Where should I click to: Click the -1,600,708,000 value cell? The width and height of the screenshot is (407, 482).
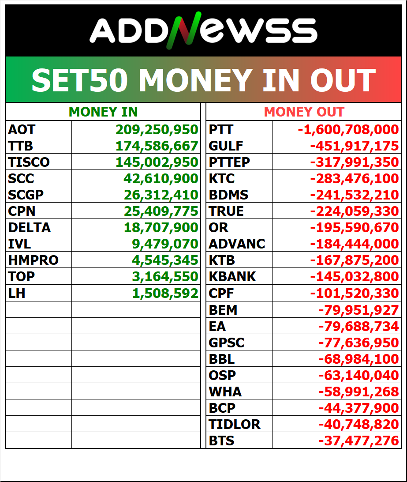(348, 130)
